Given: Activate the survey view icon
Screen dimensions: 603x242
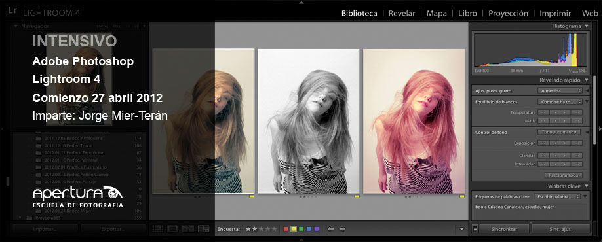Looking at the screenshot, I should 203,229.
